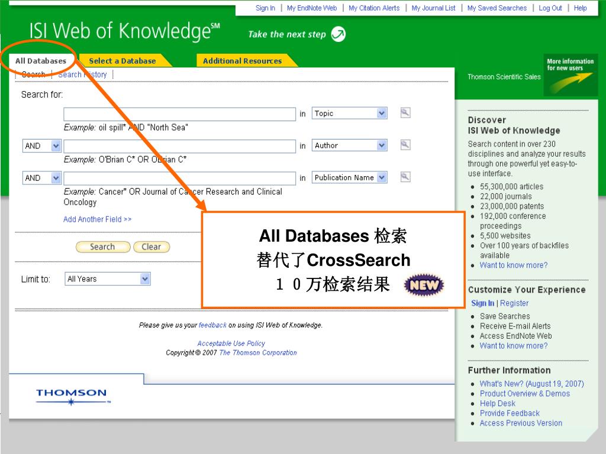Click the ISI Web of Knowledge title
606x454 pixels.
tap(124, 31)
